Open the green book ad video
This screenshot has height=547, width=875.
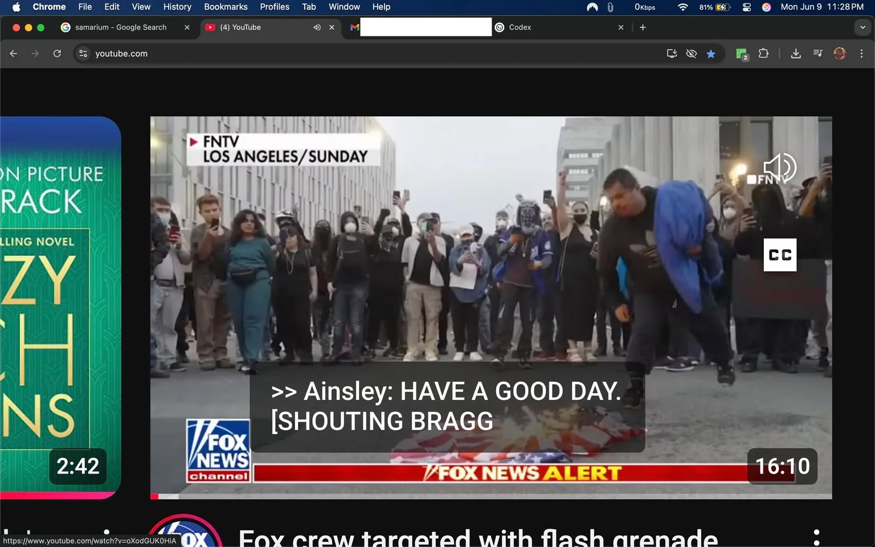tap(60, 308)
